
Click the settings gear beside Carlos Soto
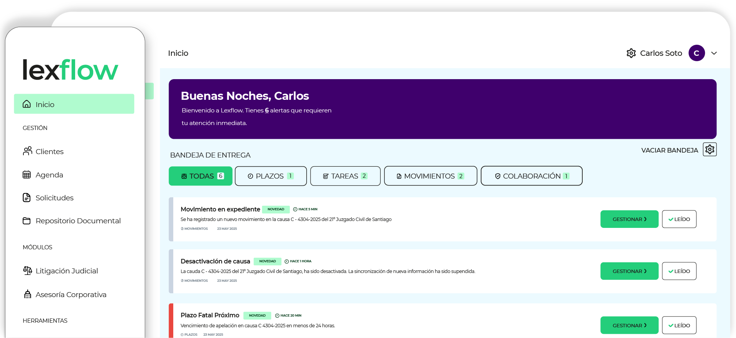click(x=631, y=53)
